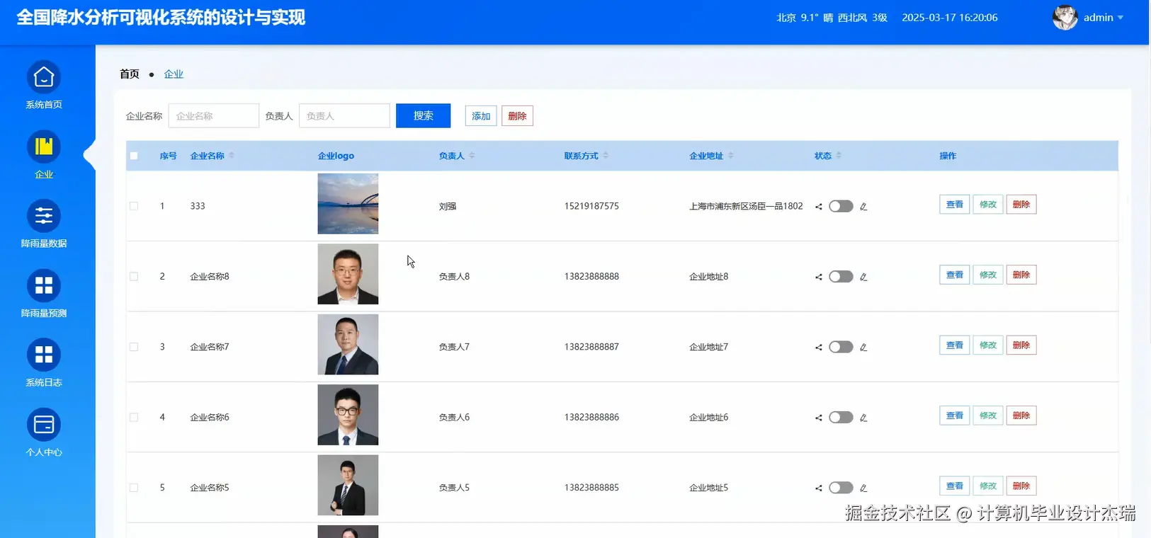Viewport: 1151px width, 538px height.
Task: Click edit pencil icon in 企业名称6 row
Action: click(x=863, y=418)
